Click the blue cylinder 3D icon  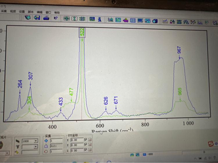coord(155,21)
